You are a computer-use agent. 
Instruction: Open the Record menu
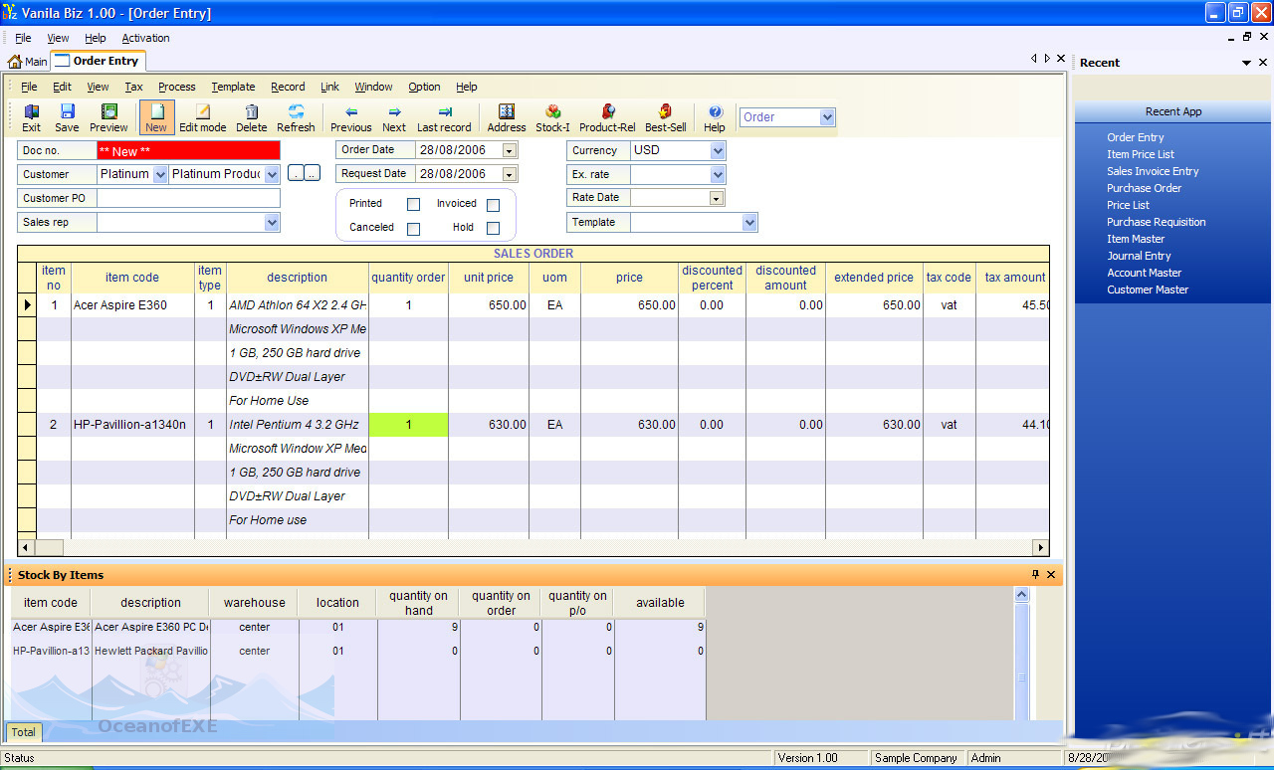click(288, 87)
